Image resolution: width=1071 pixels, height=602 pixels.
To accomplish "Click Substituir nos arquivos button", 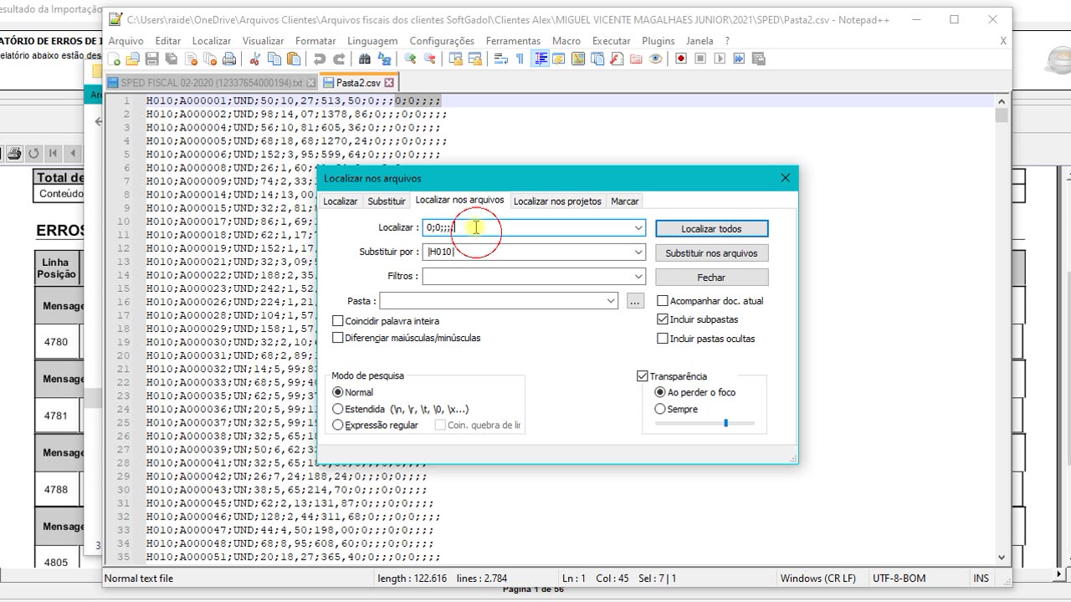I will [x=711, y=253].
